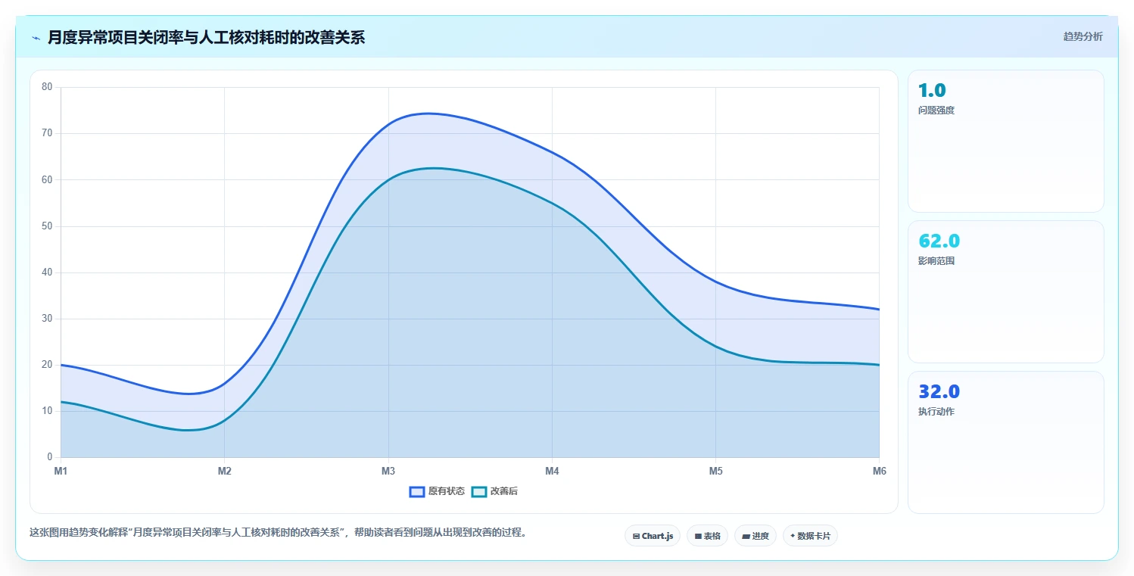Image resolution: width=1134 pixels, height=576 pixels.
Task: Click the icon in the Chart.js tag
Action: (x=636, y=536)
